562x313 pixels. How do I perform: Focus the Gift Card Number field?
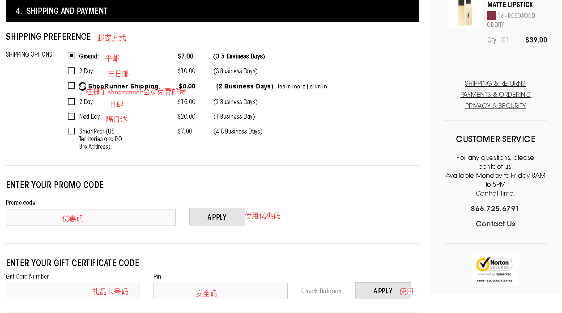[72, 291]
